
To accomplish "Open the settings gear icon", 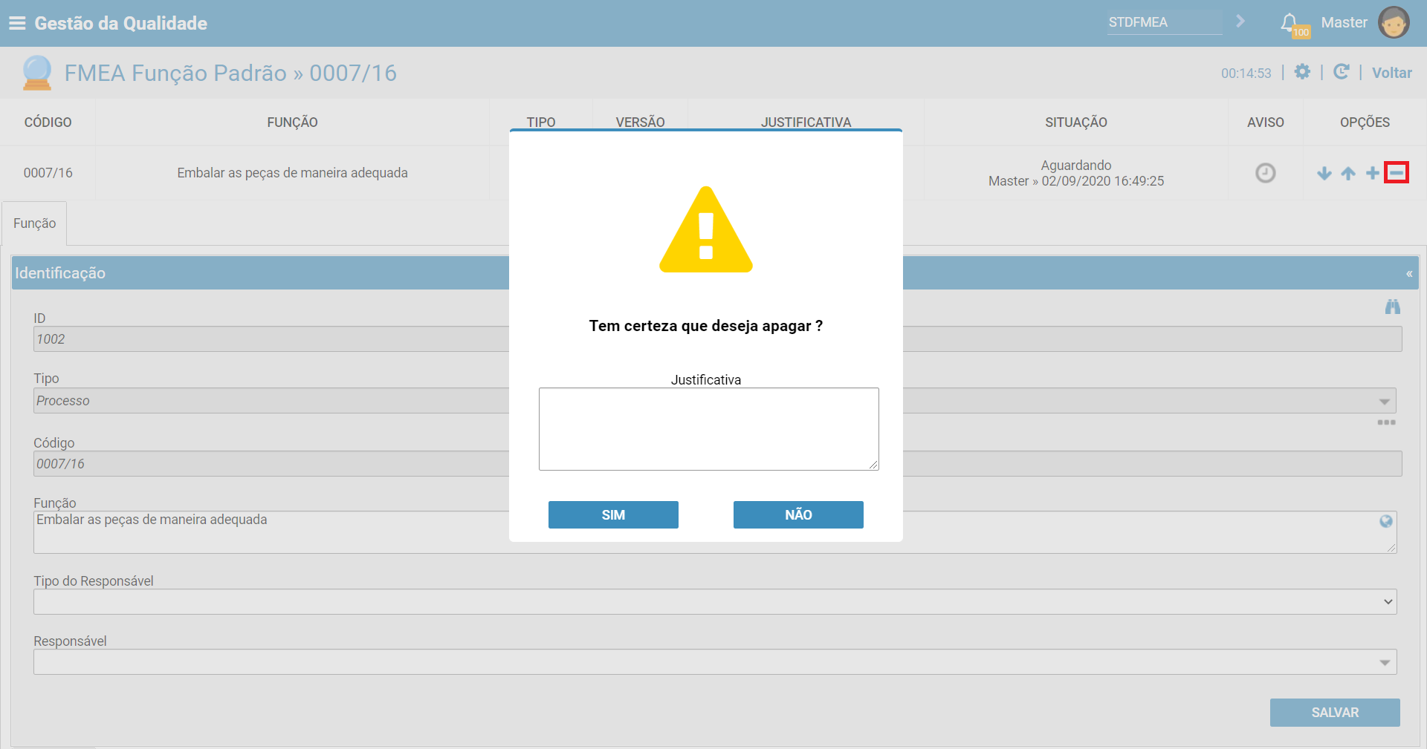I will (x=1302, y=72).
